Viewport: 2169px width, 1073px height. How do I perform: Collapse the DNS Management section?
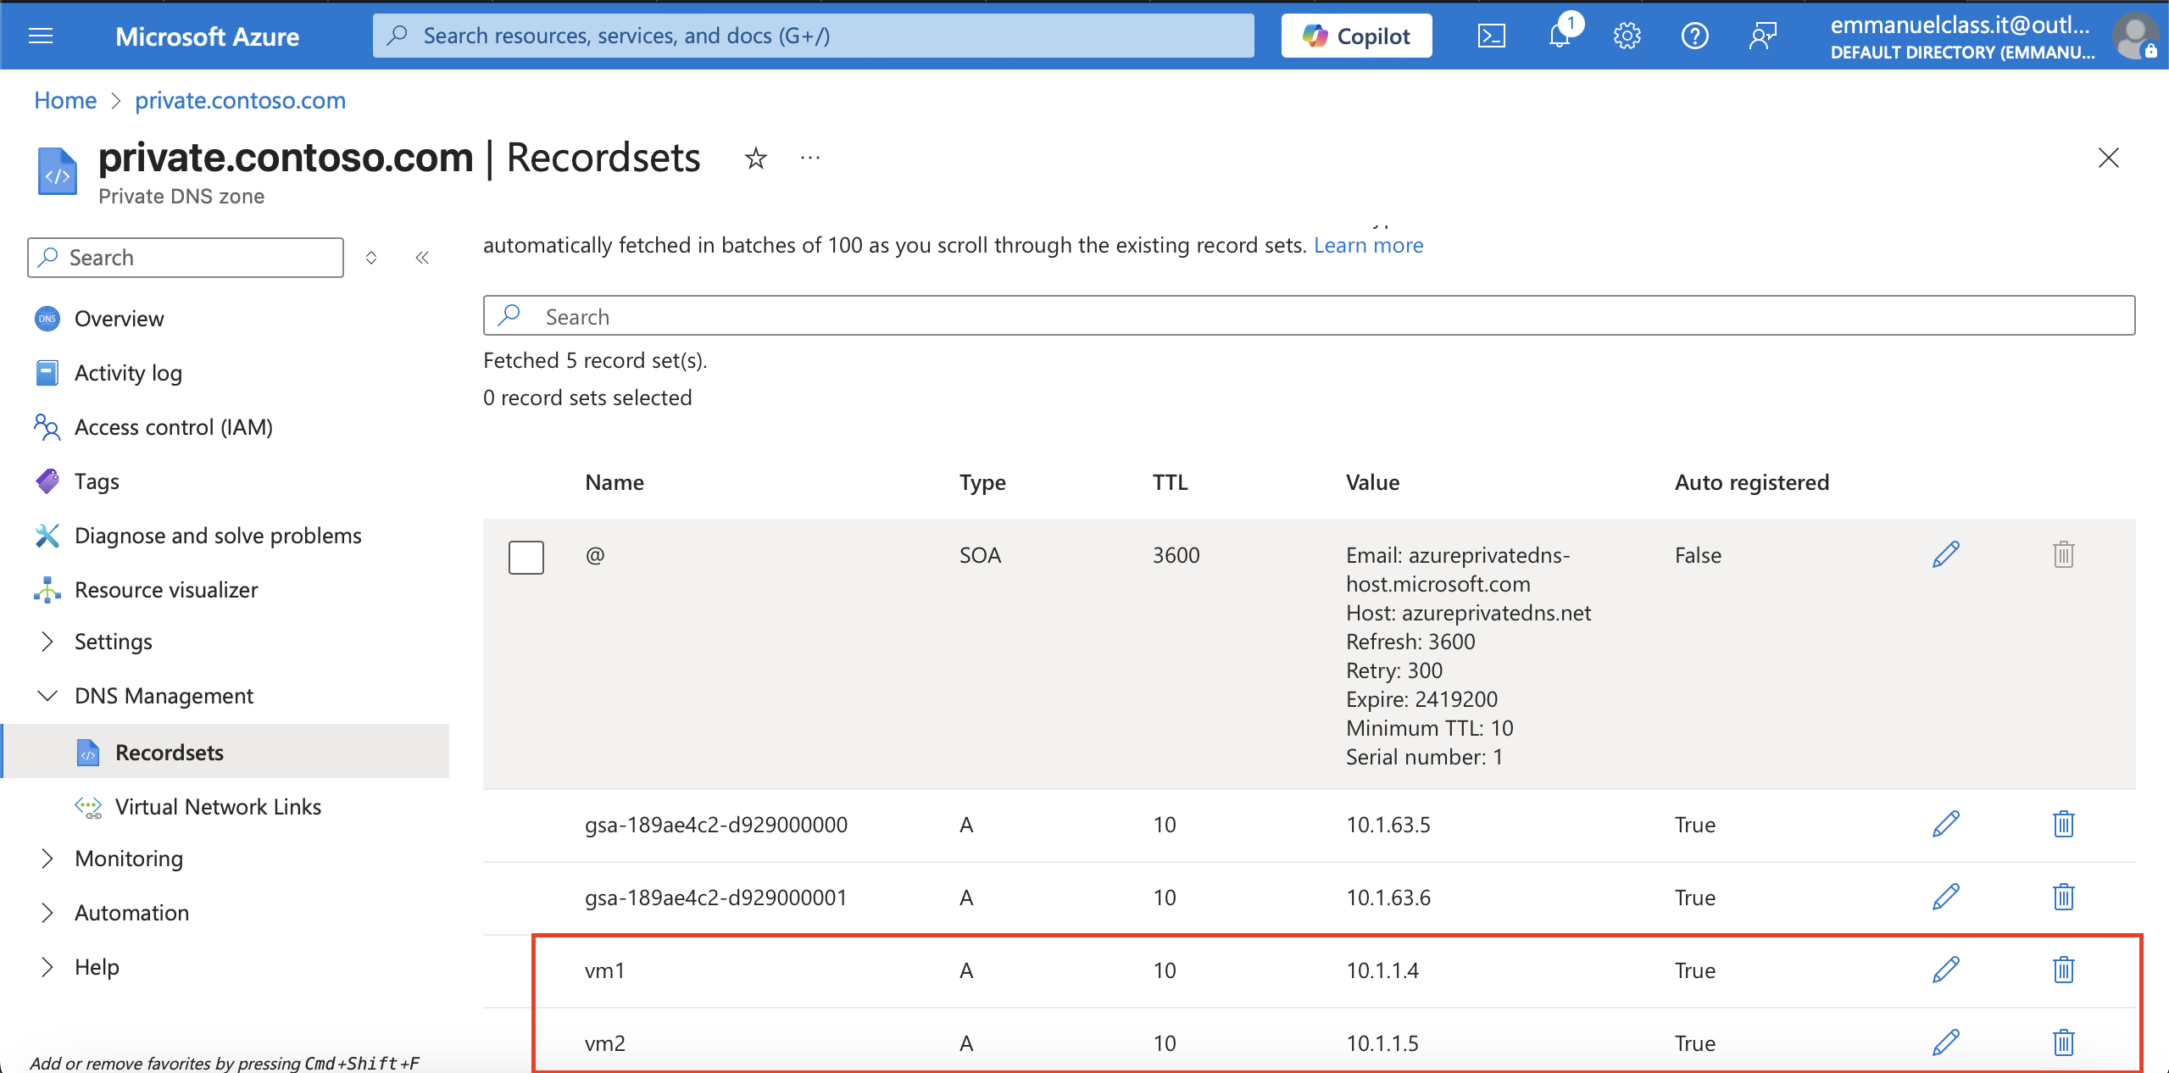47,696
